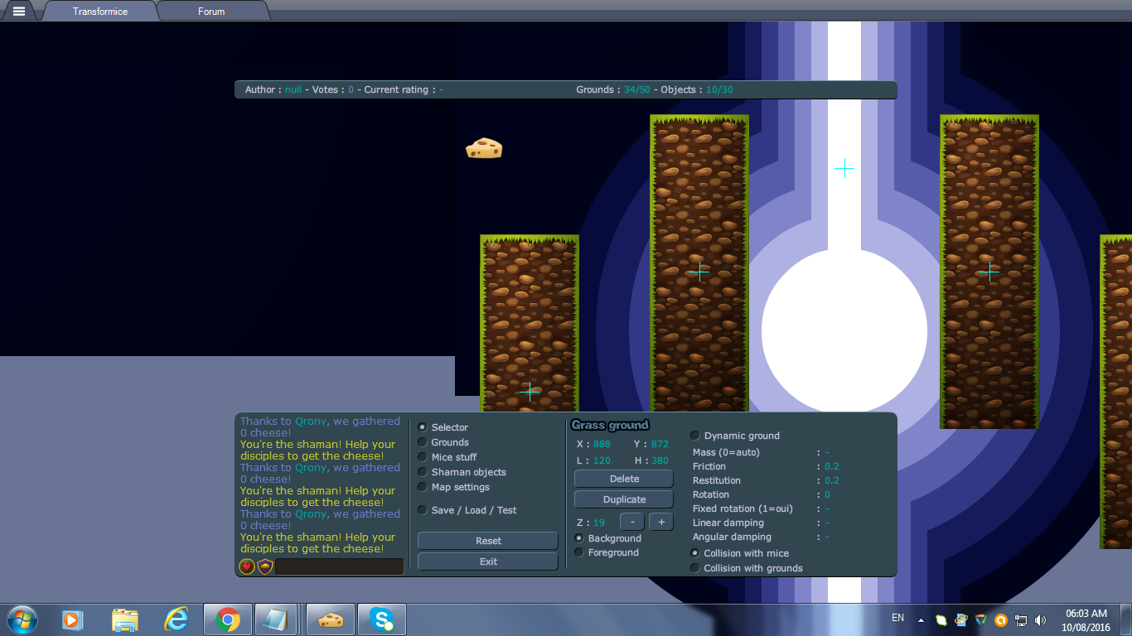Click the EN language indicator
Viewport: 1132px width, 636px height.
[x=898, y=618]
